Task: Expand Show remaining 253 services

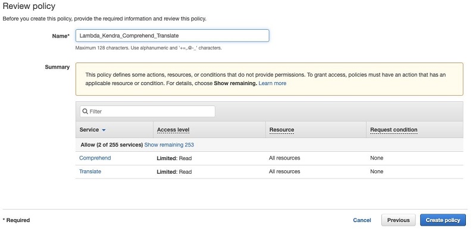Action: 169,145
